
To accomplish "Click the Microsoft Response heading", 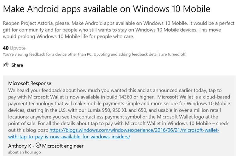I will (x=30, y=83).
